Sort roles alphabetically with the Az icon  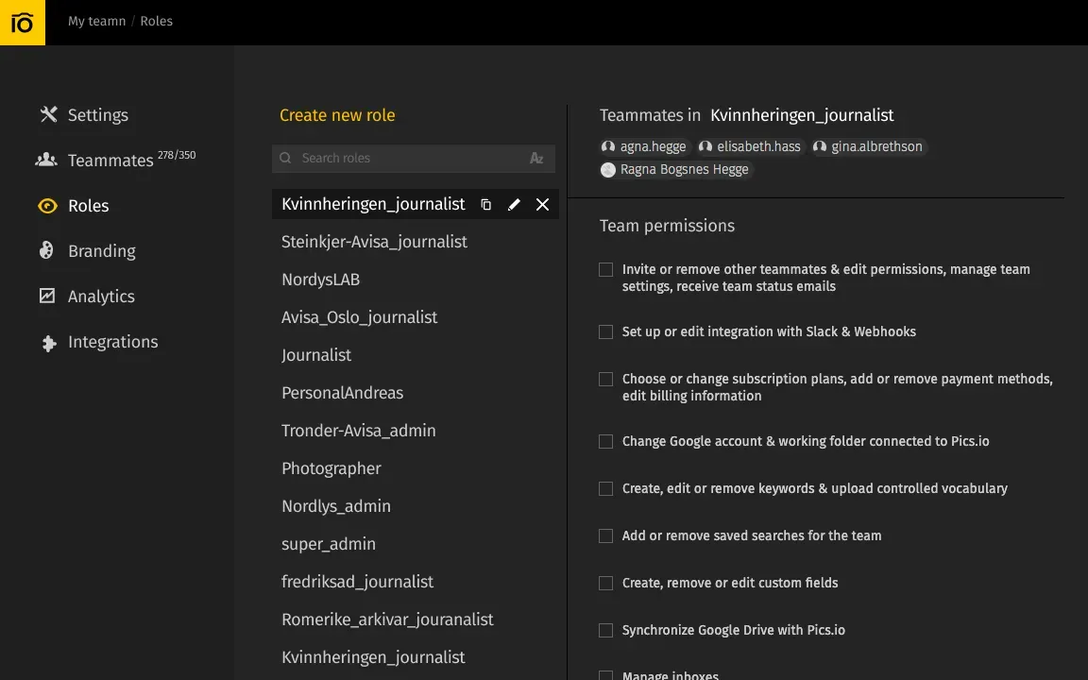tap(536, 158)
